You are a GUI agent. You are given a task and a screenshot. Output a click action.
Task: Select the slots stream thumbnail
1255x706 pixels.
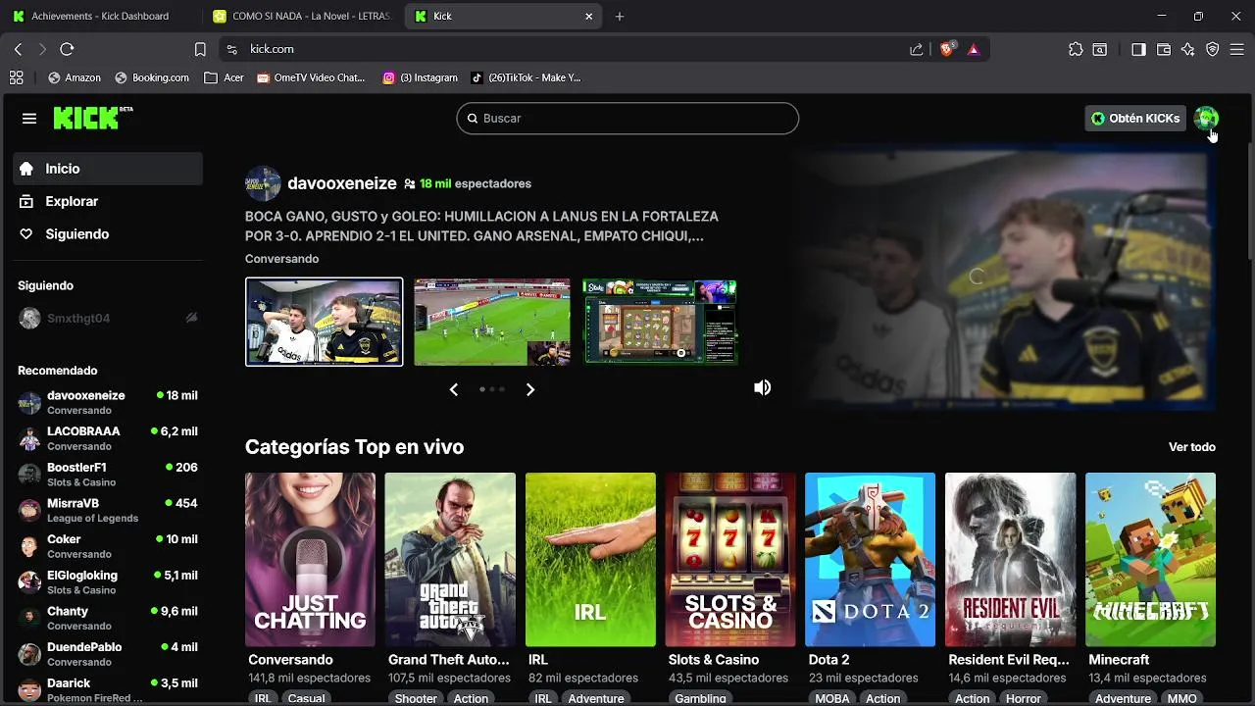660,322
